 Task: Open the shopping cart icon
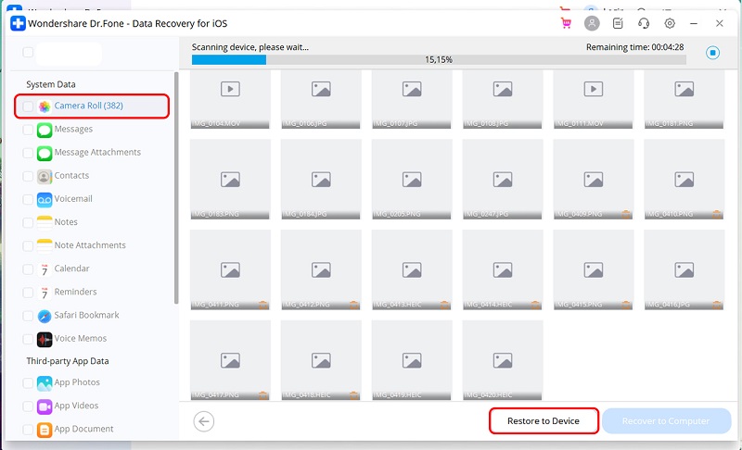point(566,23)
